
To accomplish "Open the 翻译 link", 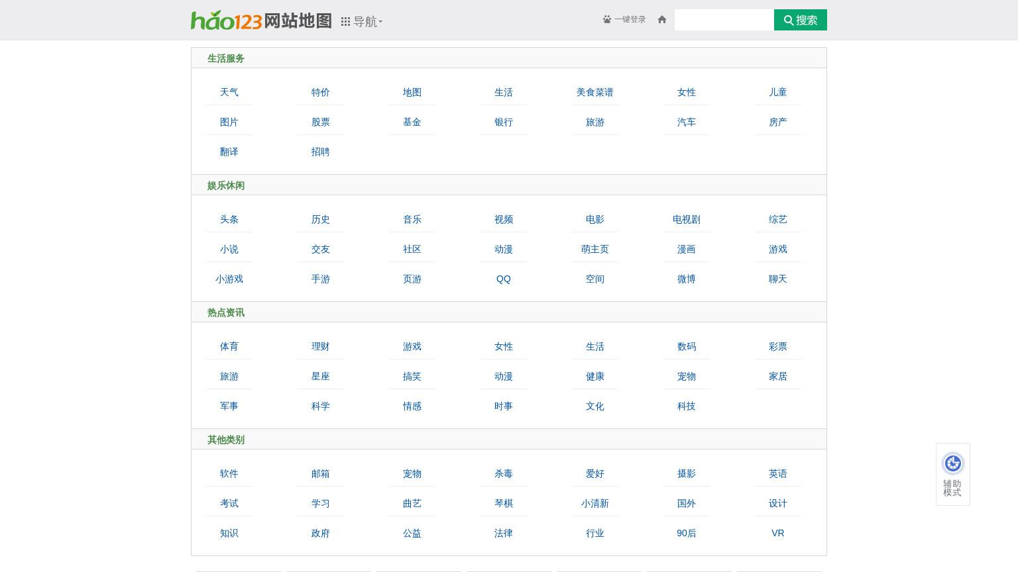I will 229,152.
